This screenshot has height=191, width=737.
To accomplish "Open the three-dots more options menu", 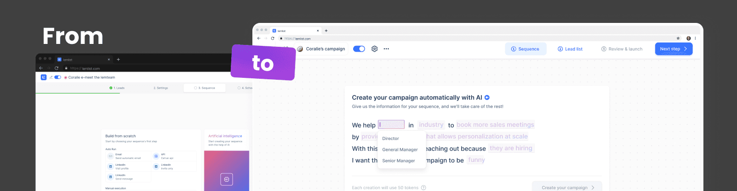I will pos(386,49).
